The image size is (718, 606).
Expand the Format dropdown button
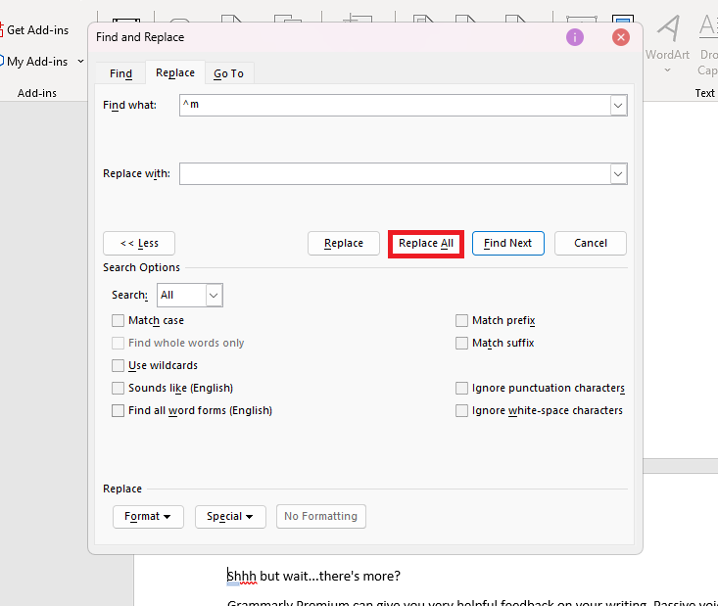148,516
